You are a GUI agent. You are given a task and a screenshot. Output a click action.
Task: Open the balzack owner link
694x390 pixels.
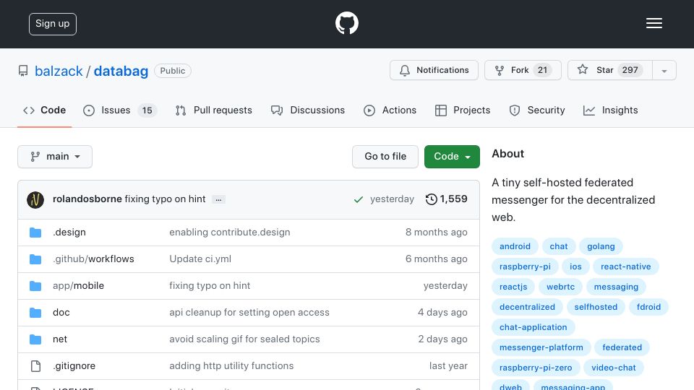pos(59,71)
